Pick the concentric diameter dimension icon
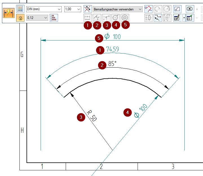 (125, 18)
